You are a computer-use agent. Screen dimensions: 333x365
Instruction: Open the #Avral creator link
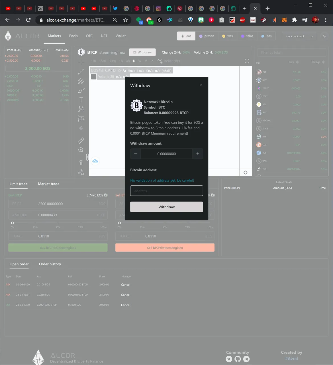click(x=291, y=359)
